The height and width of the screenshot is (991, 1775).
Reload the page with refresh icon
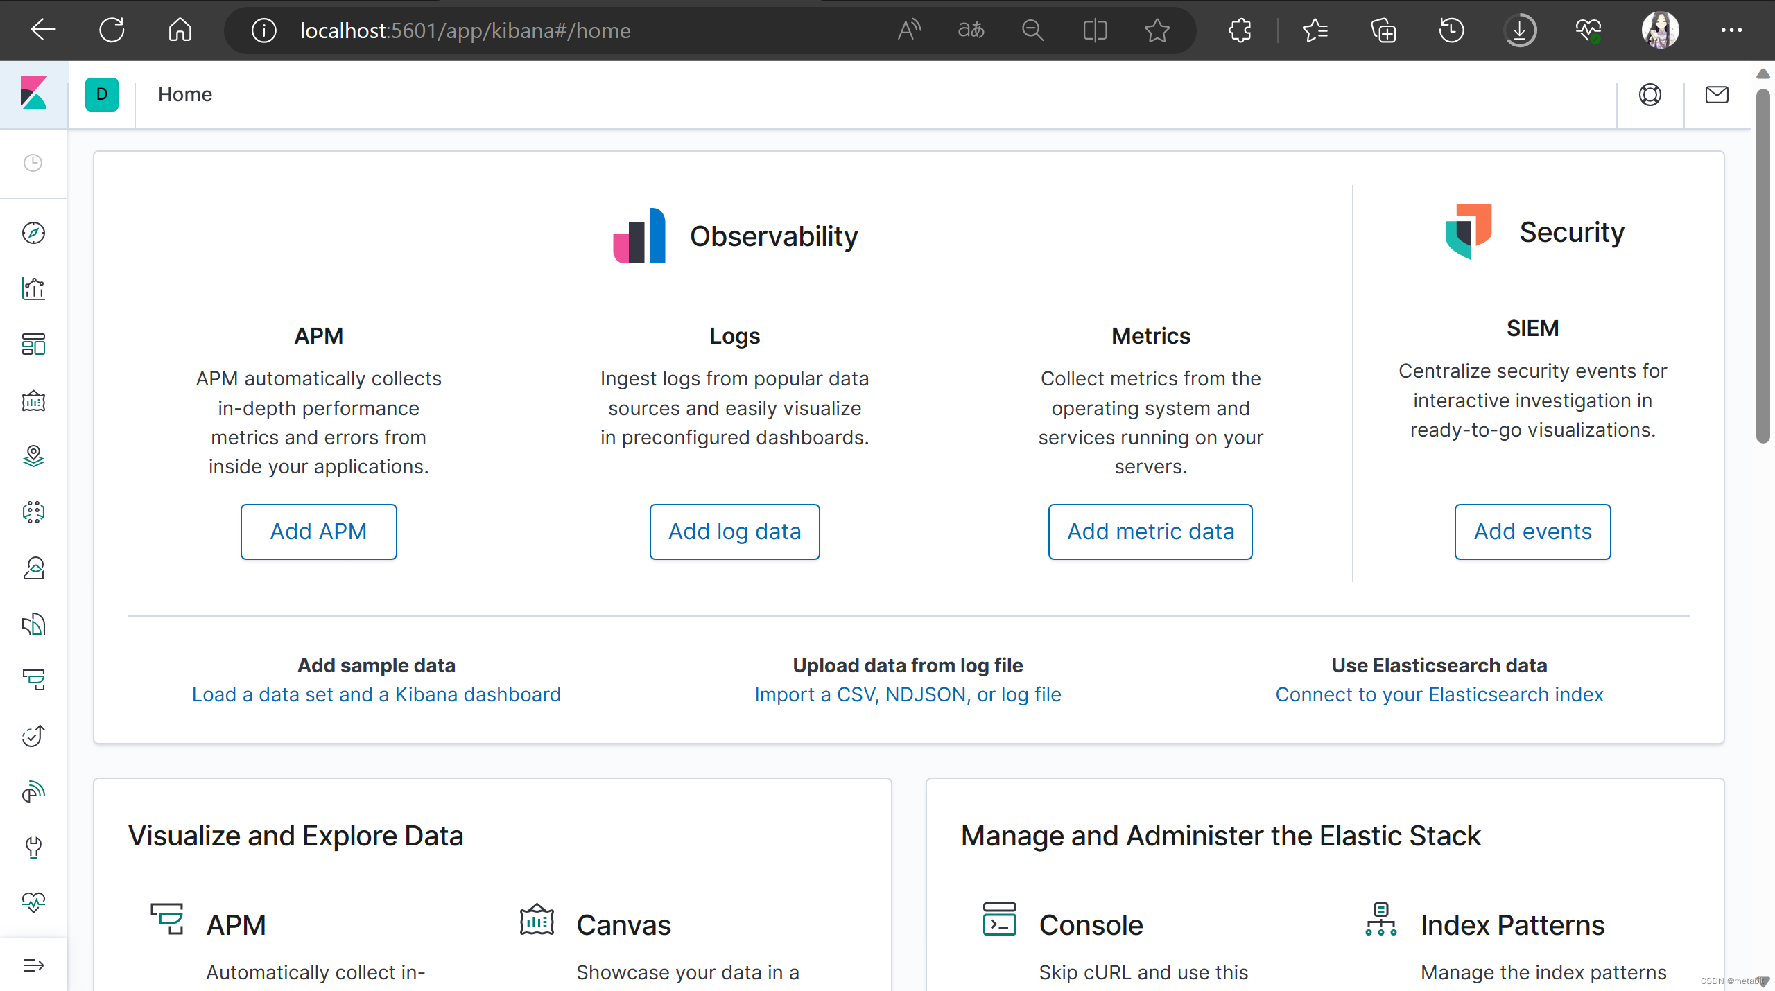(x=112, y=30)
